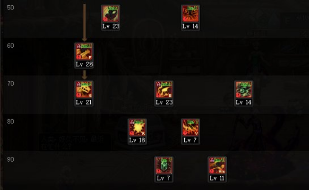Image resolution: width=309 pixels, height=190 pixels.
Task: Click the level 60 row label
Action: pos(10,46)
